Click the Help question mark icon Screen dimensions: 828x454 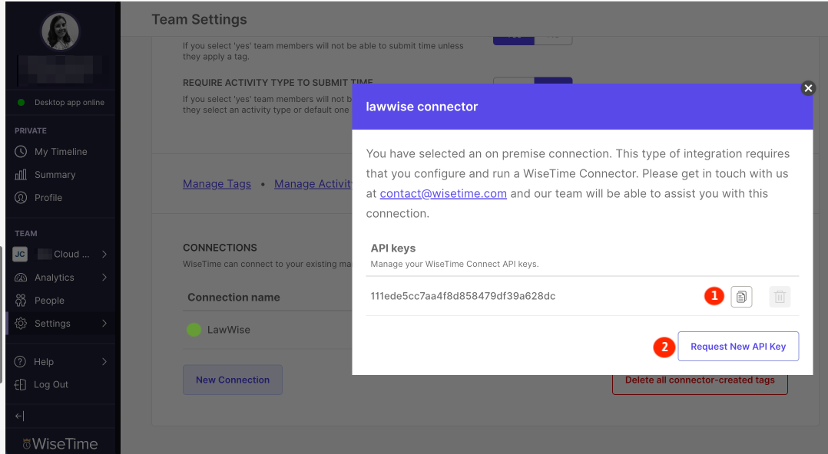pyautogui.click(x=20, y=362)
